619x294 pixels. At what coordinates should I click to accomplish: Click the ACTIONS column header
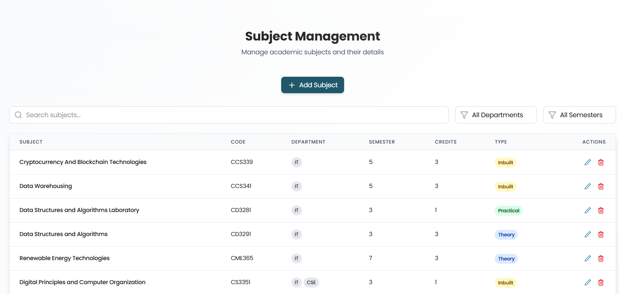[x=594, y=142]
